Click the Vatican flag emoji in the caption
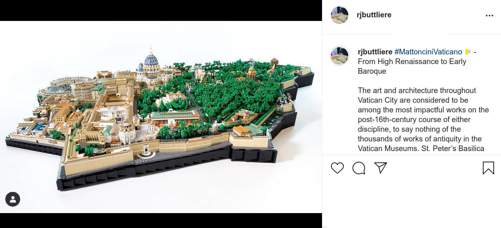The width and height of the screenshot is (501, 228). click(467, 52)
